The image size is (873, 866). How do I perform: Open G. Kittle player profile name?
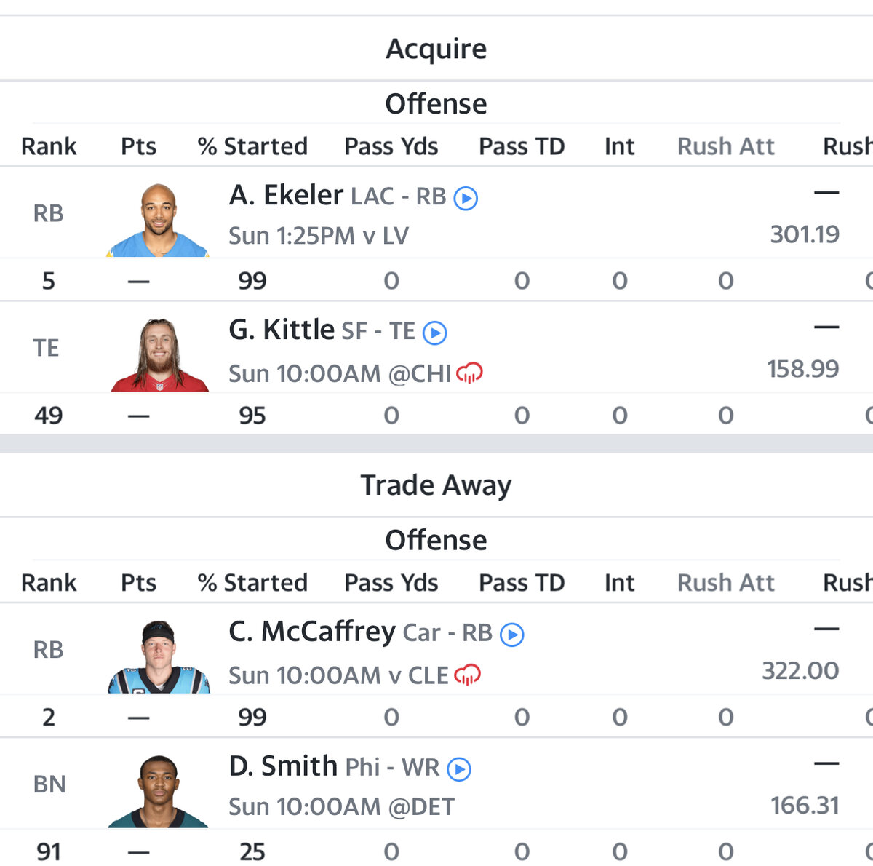click(282, 330)
